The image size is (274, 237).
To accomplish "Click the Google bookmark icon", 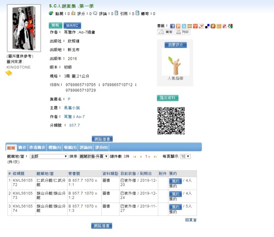I will (x=230, y=26).
